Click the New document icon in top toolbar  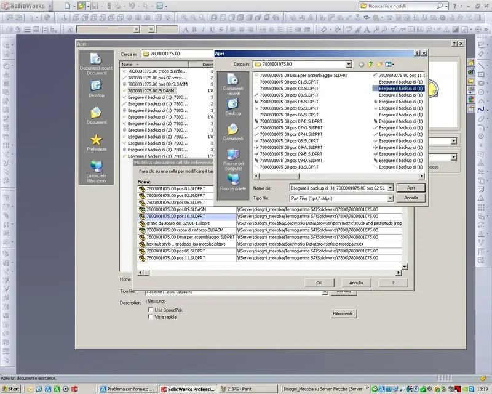[68, 6]
